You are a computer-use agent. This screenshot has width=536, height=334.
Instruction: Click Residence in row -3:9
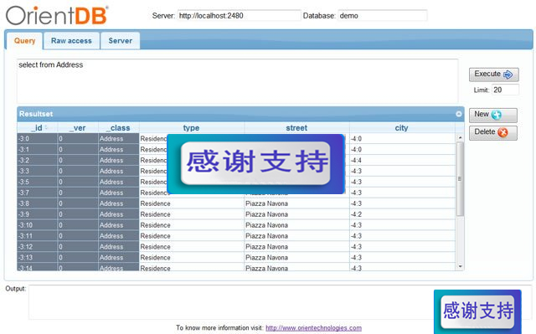tap(155, 214)
